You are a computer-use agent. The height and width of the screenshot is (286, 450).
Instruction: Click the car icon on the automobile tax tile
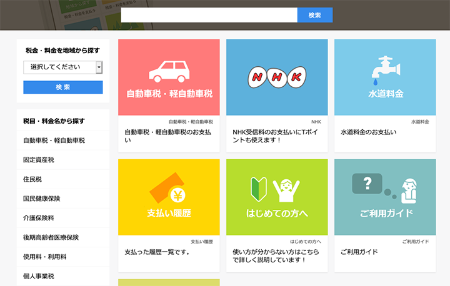click(x=169, y=71)
